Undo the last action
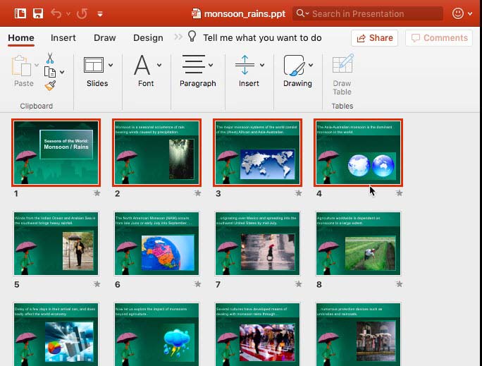The width and height of the screenshot is (482, 366). tap(56, 13)
